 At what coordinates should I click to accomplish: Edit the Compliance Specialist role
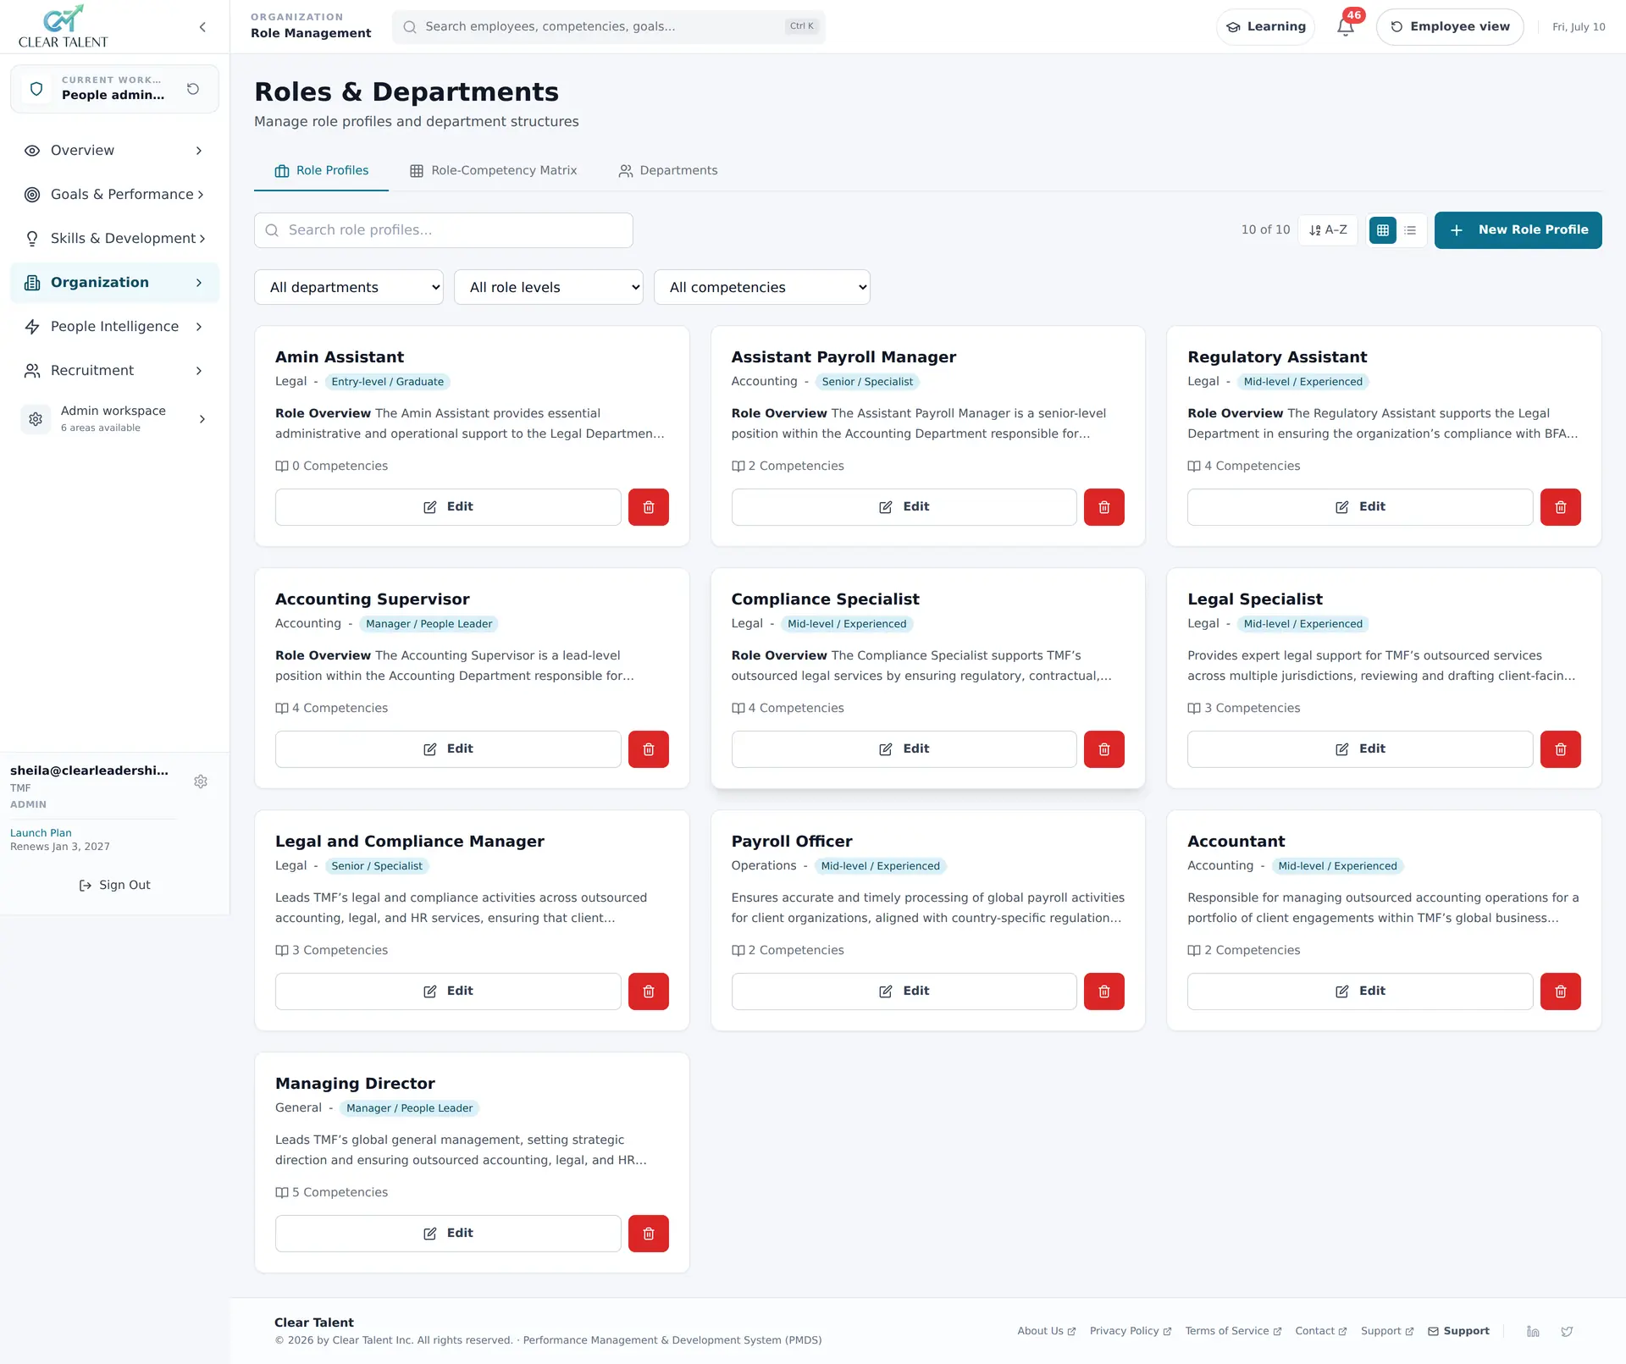[904, 749]
